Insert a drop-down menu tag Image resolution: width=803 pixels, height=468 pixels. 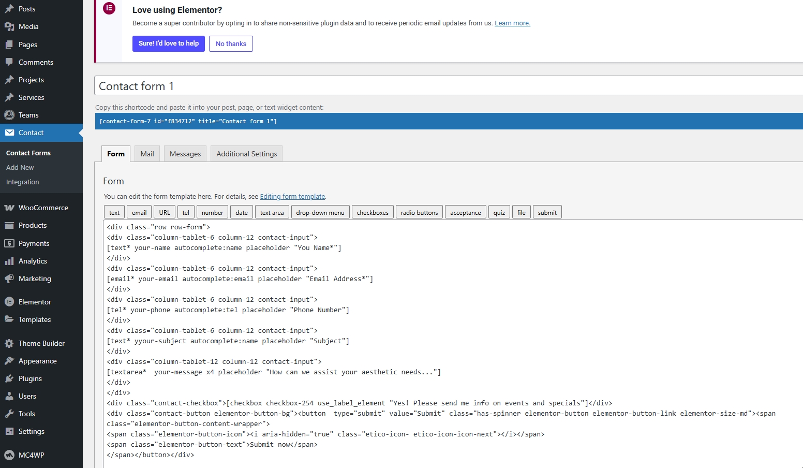pyautogui.click(x=320, y=212)
